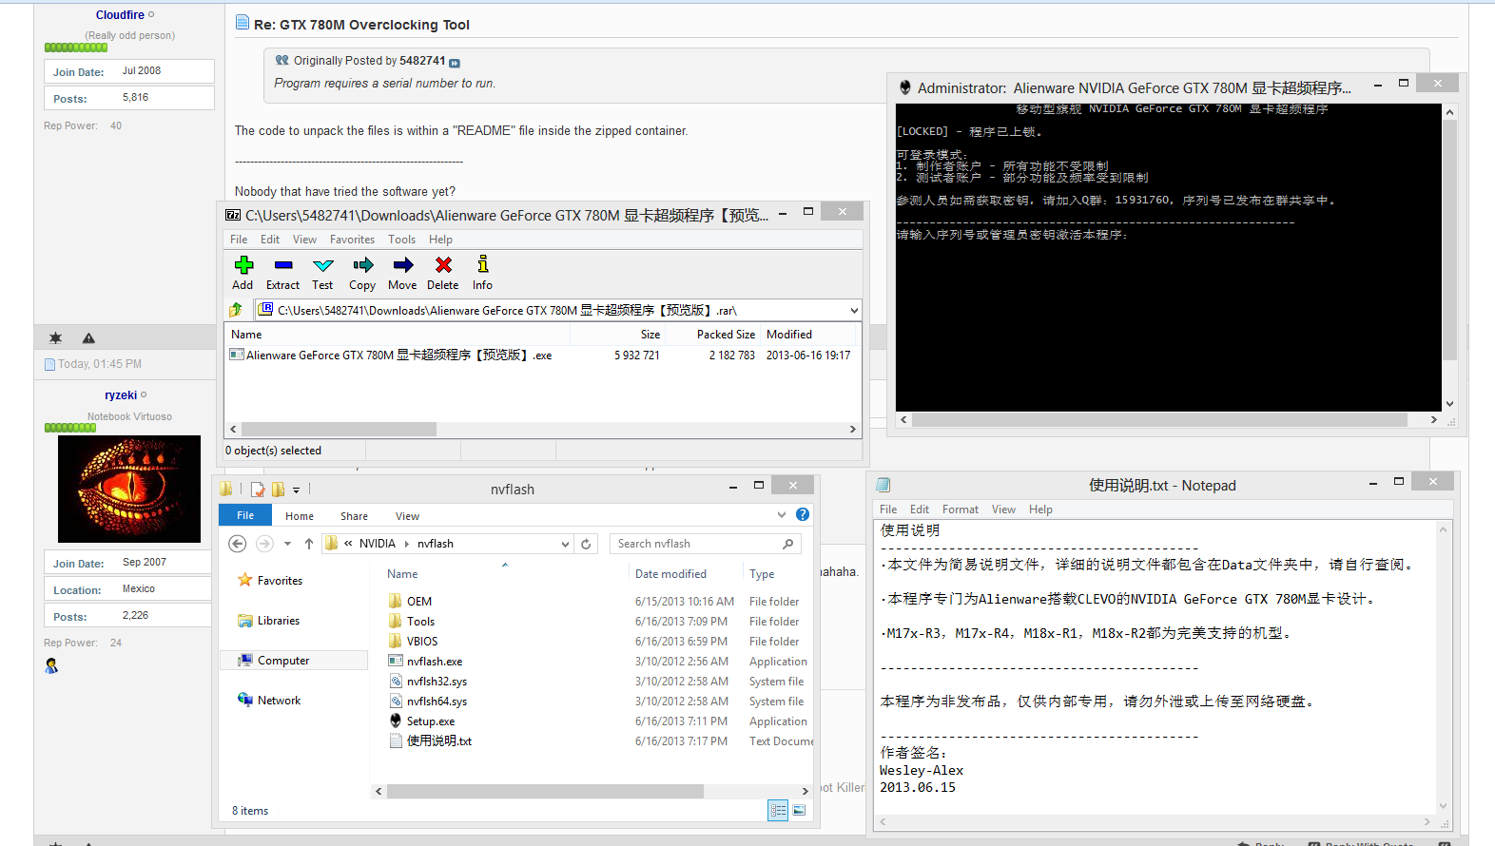Click the console window's horizontal scrollbar thumb
The image size is (1495, 846).
[x=1159, y=419]
